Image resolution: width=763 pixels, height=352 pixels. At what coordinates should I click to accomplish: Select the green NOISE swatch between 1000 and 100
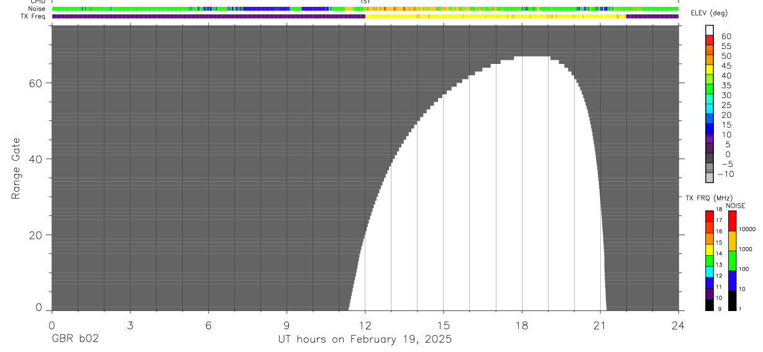pos(733,261)
